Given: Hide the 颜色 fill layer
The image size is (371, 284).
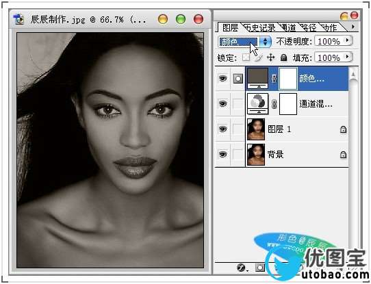Looking at the screenshot, I should click(x=222, y=78).
